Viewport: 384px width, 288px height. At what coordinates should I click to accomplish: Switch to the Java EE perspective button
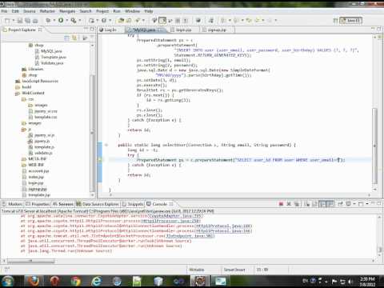coord(350,21)
